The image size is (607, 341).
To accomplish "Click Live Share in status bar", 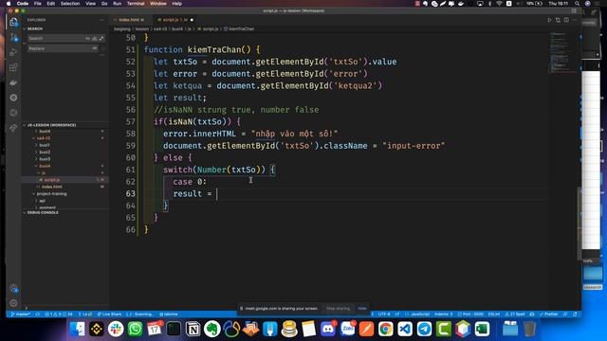I will pos(109,314).
